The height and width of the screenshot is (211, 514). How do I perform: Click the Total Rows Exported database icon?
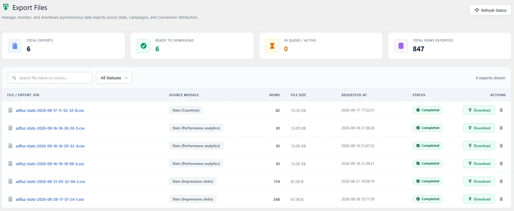tap(401, 46)
